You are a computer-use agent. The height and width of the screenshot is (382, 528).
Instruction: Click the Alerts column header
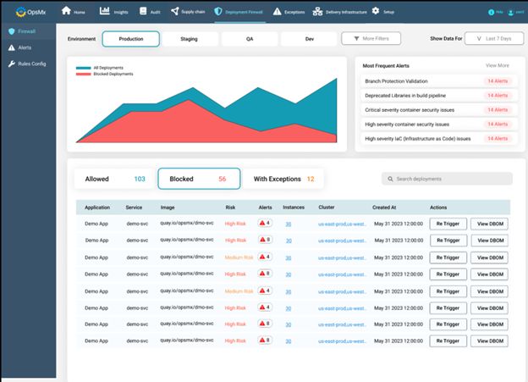(266, 208)
